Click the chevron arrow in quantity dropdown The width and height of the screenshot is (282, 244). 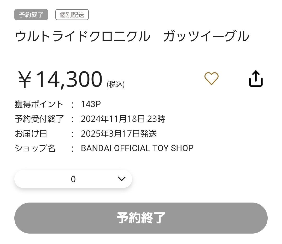122,179
